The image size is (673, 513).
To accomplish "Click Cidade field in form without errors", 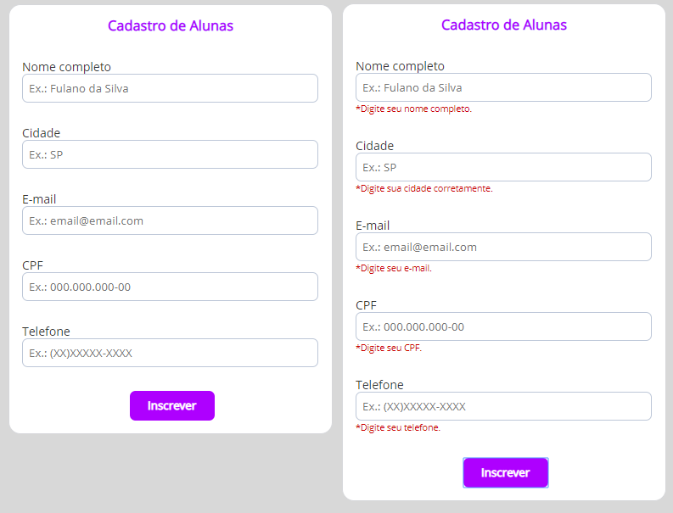I will 170,154.
